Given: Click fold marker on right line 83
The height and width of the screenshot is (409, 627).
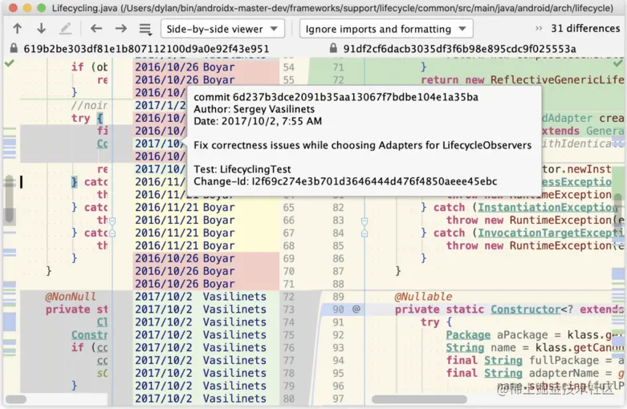Looking at the screenshot, I should pos(364,221).
